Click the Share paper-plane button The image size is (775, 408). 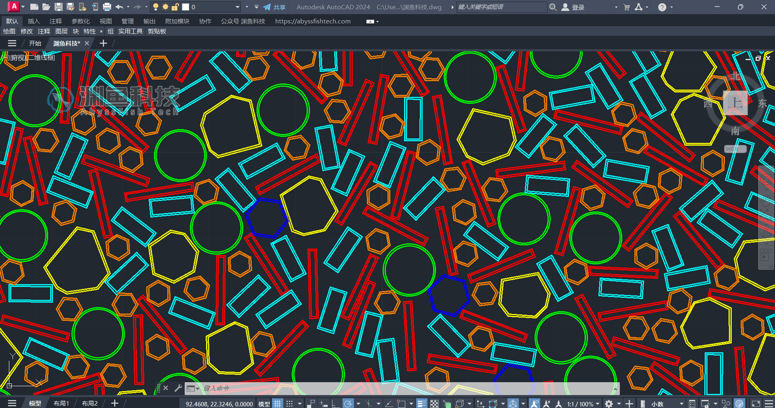click(274, 7)
